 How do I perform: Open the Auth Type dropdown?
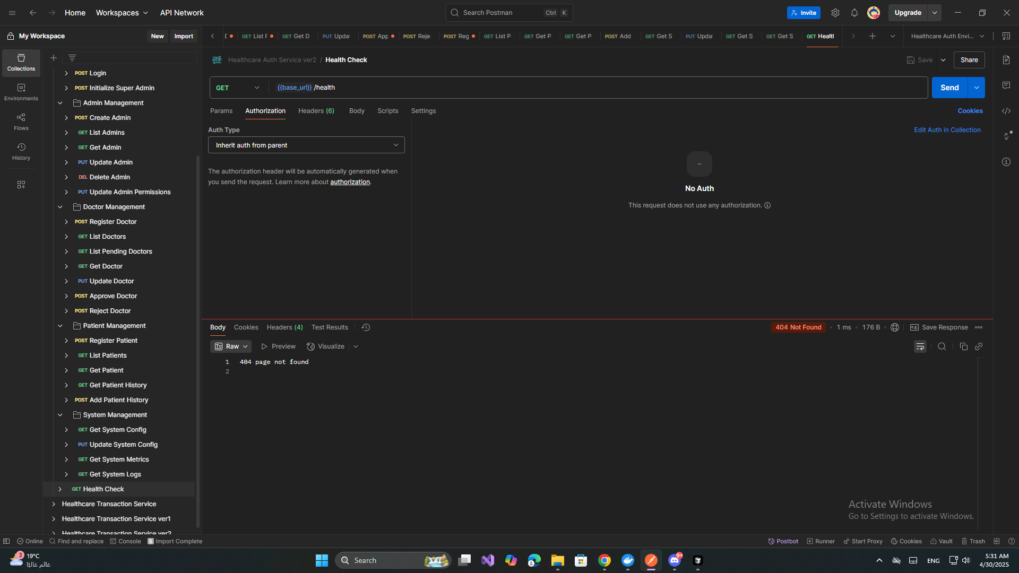point(306,145)
